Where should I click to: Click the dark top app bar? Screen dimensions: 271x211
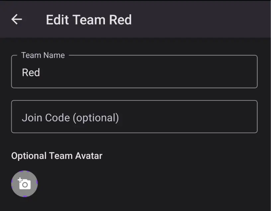click(x=199, y=19)
